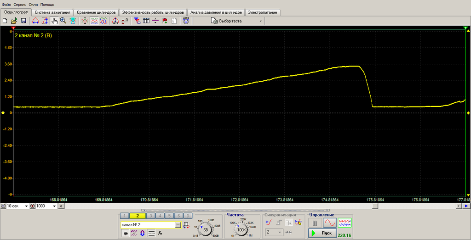The height and width of the screenshot is (240, 471).
Task: Activate the hand pan tool
Action: pos(54,21)
